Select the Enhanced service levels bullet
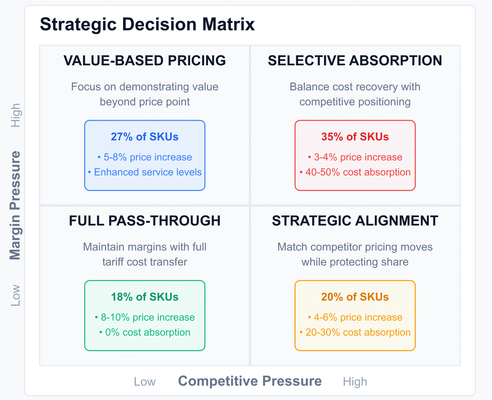 pyautogui.click(x=145, y=172)
